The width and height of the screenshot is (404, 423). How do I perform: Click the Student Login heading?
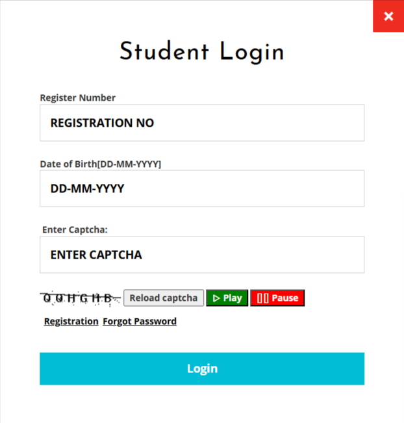(x=202, y=52)
